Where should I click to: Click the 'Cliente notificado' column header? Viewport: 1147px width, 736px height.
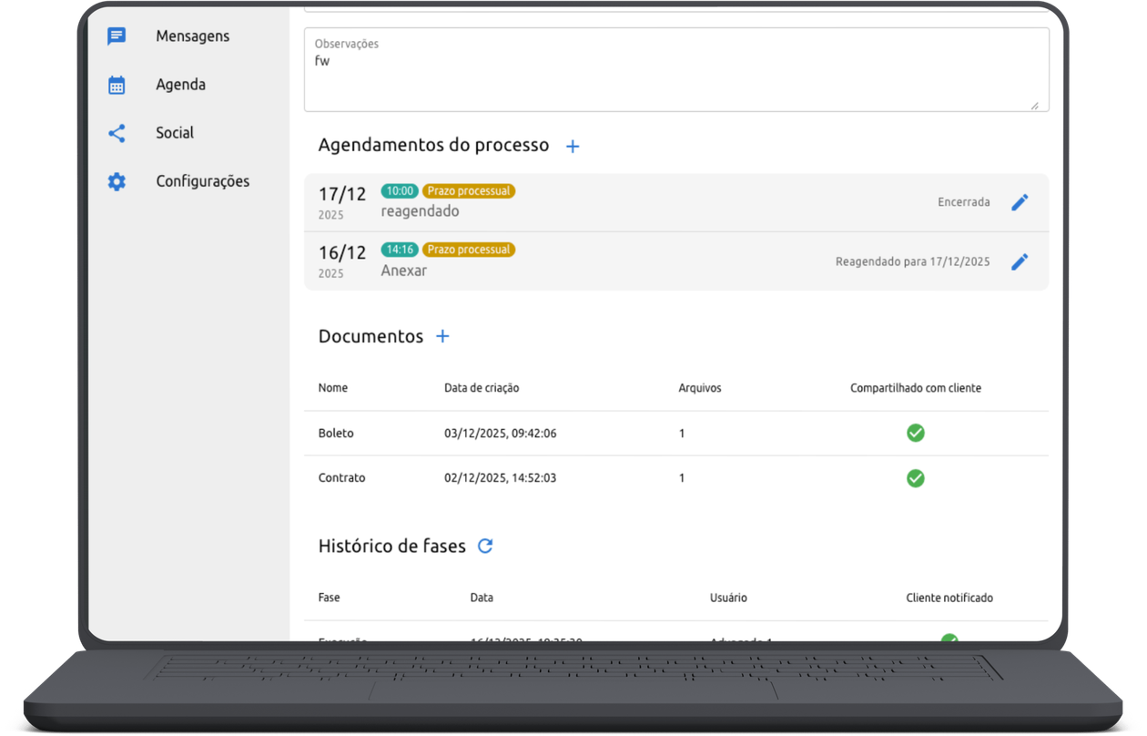click(x=949, y=598)
